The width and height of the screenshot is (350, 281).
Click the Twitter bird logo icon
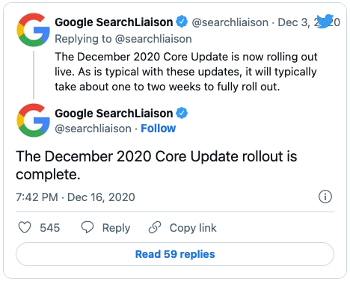(325, 21)
